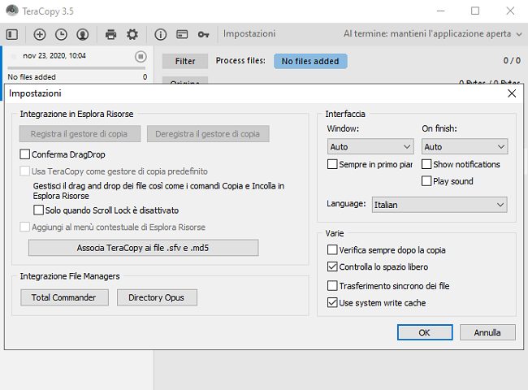Open settings via the gear icon
The image size is (528, 390).
pos(132,34)
